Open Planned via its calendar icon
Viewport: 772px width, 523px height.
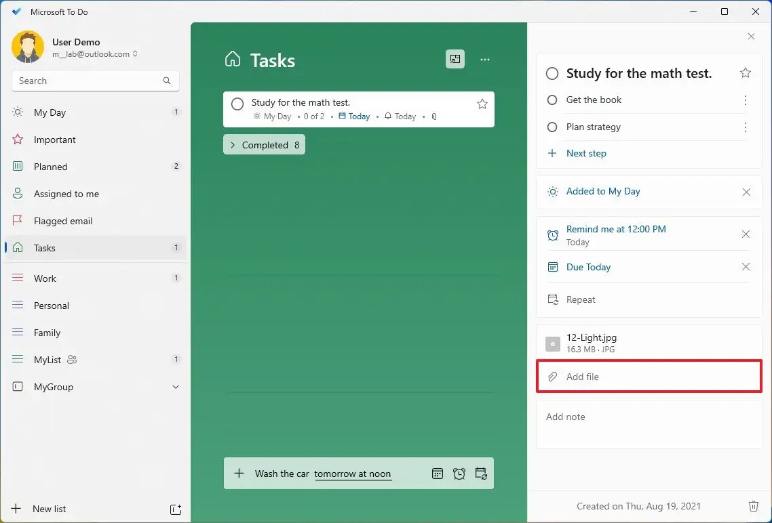click(x=17, y=167)
